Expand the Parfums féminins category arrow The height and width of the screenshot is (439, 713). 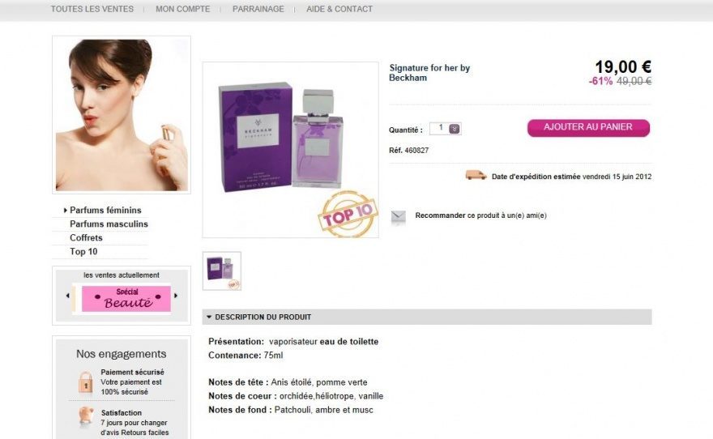[66, 211]
